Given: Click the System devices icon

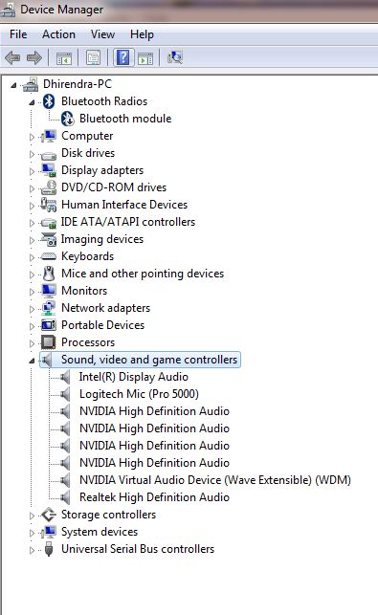Looking at the screenshot, I should (x=49, y=532).
